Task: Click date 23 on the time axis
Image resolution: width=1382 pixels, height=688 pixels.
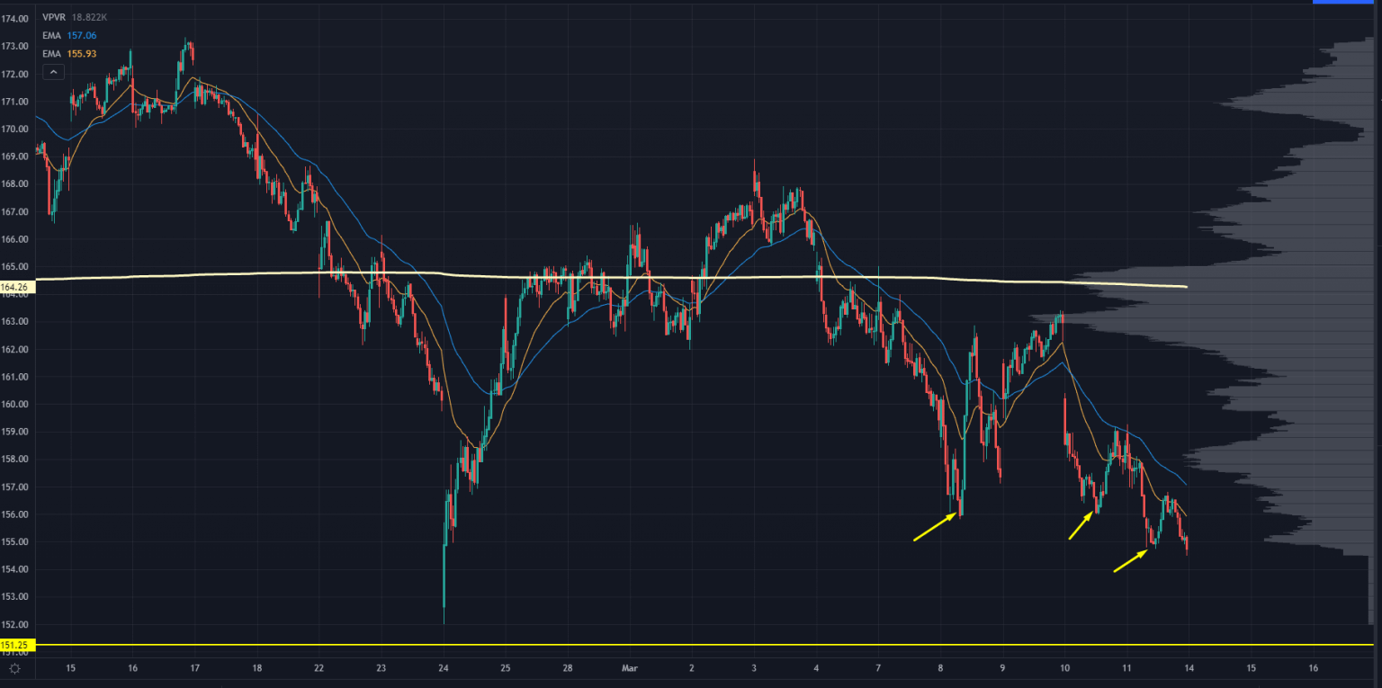Action: [x=381, y=668]
